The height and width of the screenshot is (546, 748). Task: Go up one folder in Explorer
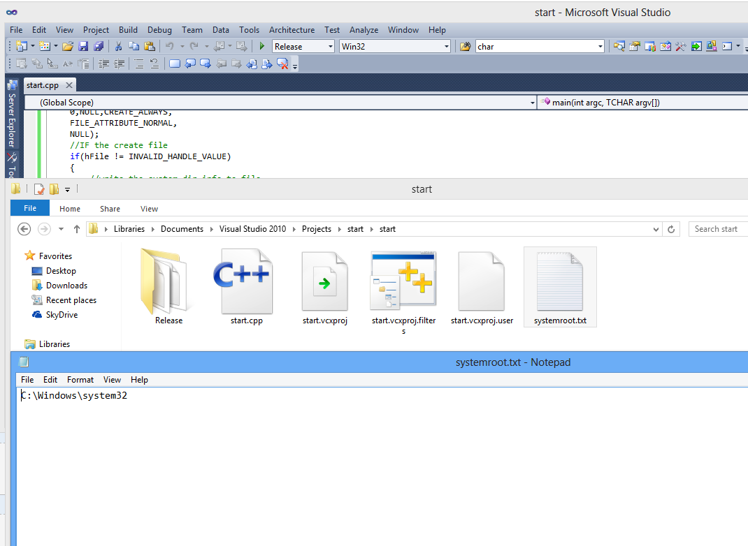pyautogui.click(x=76, y=229)
